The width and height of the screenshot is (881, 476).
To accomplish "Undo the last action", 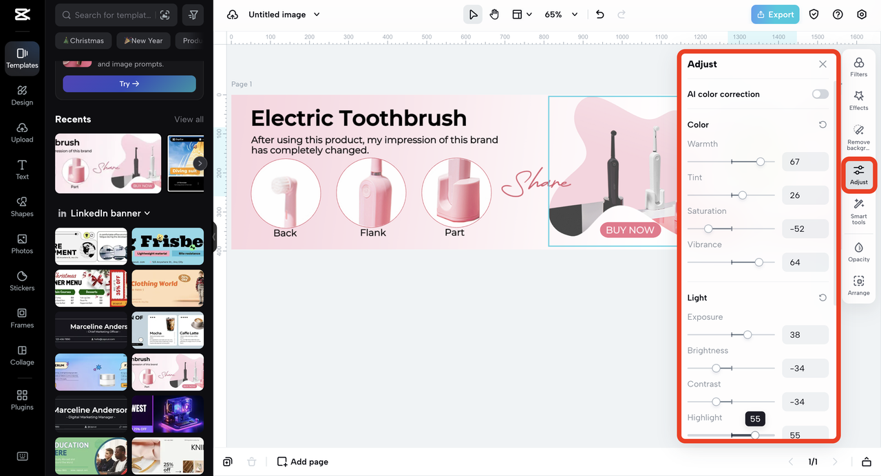I will pyautogui.click(x=600, y=14).
